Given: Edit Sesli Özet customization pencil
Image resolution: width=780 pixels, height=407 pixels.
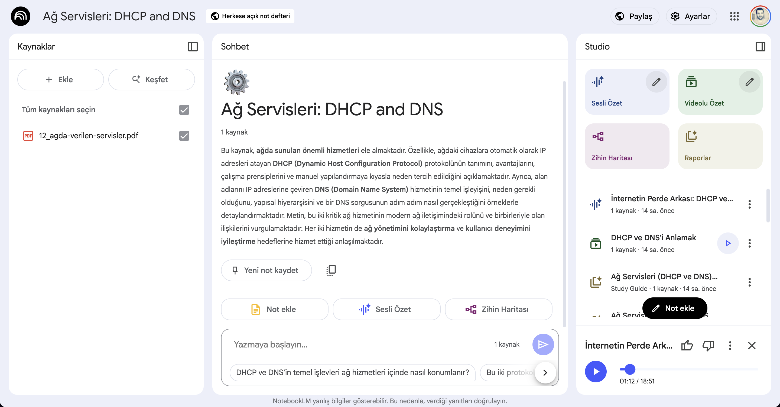Looking at the screenshot, I should 656,82.
